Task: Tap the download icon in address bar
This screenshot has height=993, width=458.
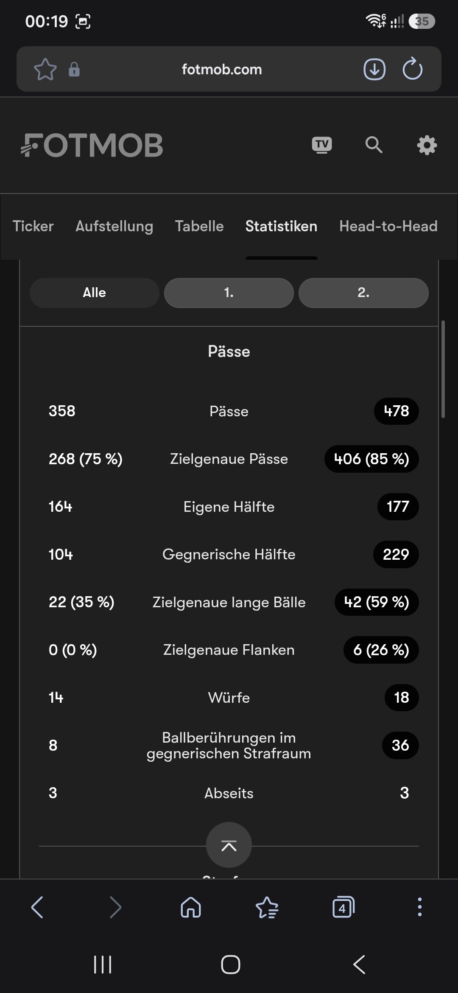Action: click(x=374, y=69)
